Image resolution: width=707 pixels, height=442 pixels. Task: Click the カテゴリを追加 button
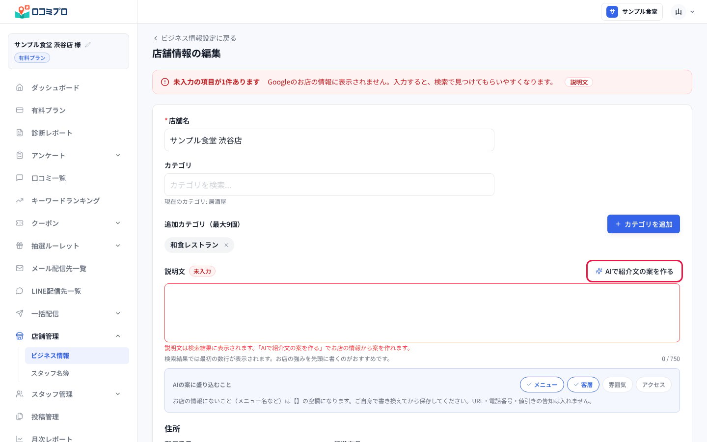[x=644, y=224]
